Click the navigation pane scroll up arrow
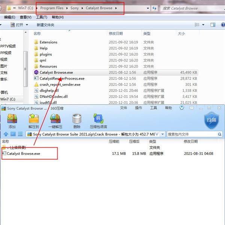The width and height of the screenshot is (225, 225). 25,32
